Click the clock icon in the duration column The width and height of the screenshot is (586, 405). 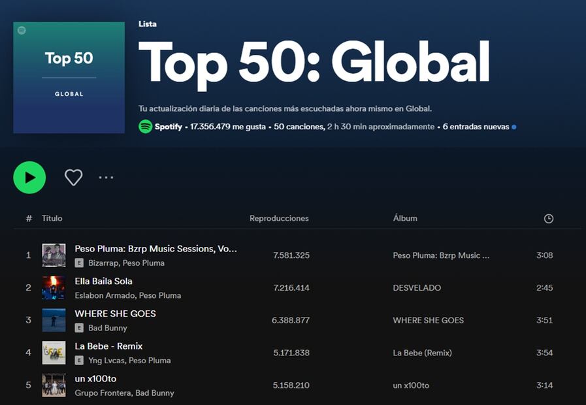pos(548,218)
